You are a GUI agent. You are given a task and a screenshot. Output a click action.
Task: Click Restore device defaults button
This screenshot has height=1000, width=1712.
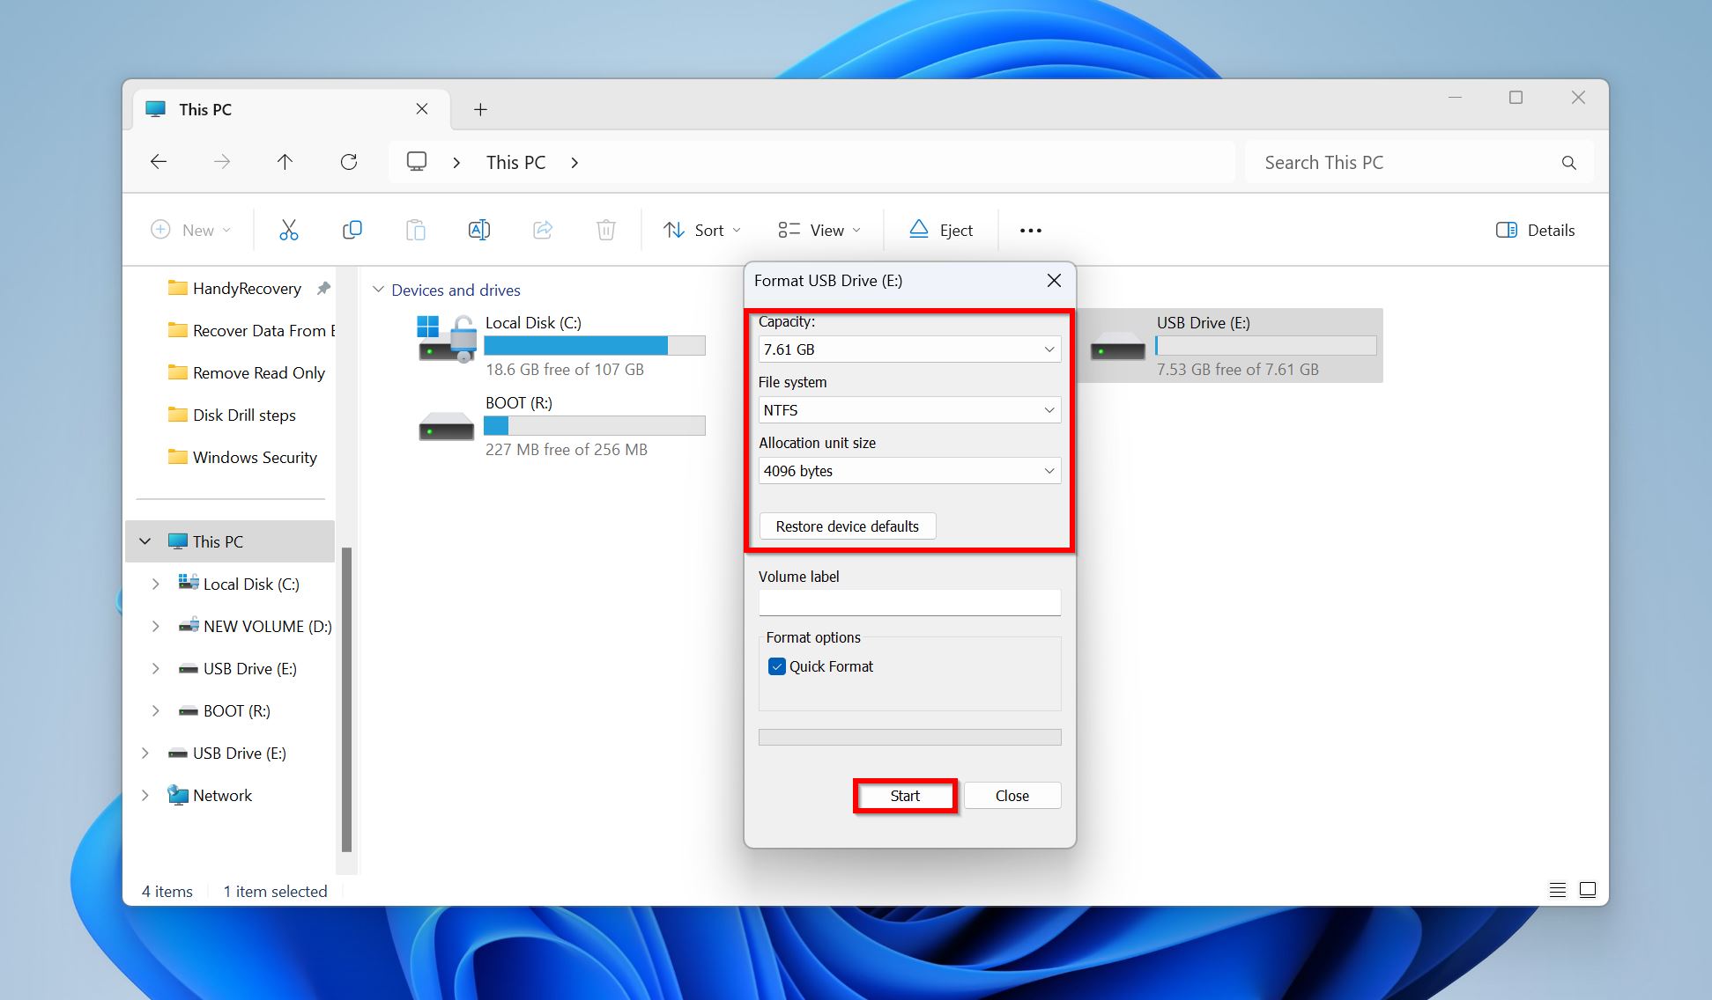[847, 526]
